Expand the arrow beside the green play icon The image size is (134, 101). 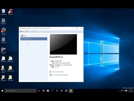click(28, 31)
